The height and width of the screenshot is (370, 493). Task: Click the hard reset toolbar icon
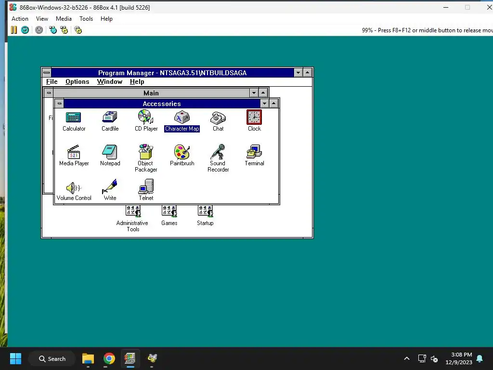click(x=25, y=30)
